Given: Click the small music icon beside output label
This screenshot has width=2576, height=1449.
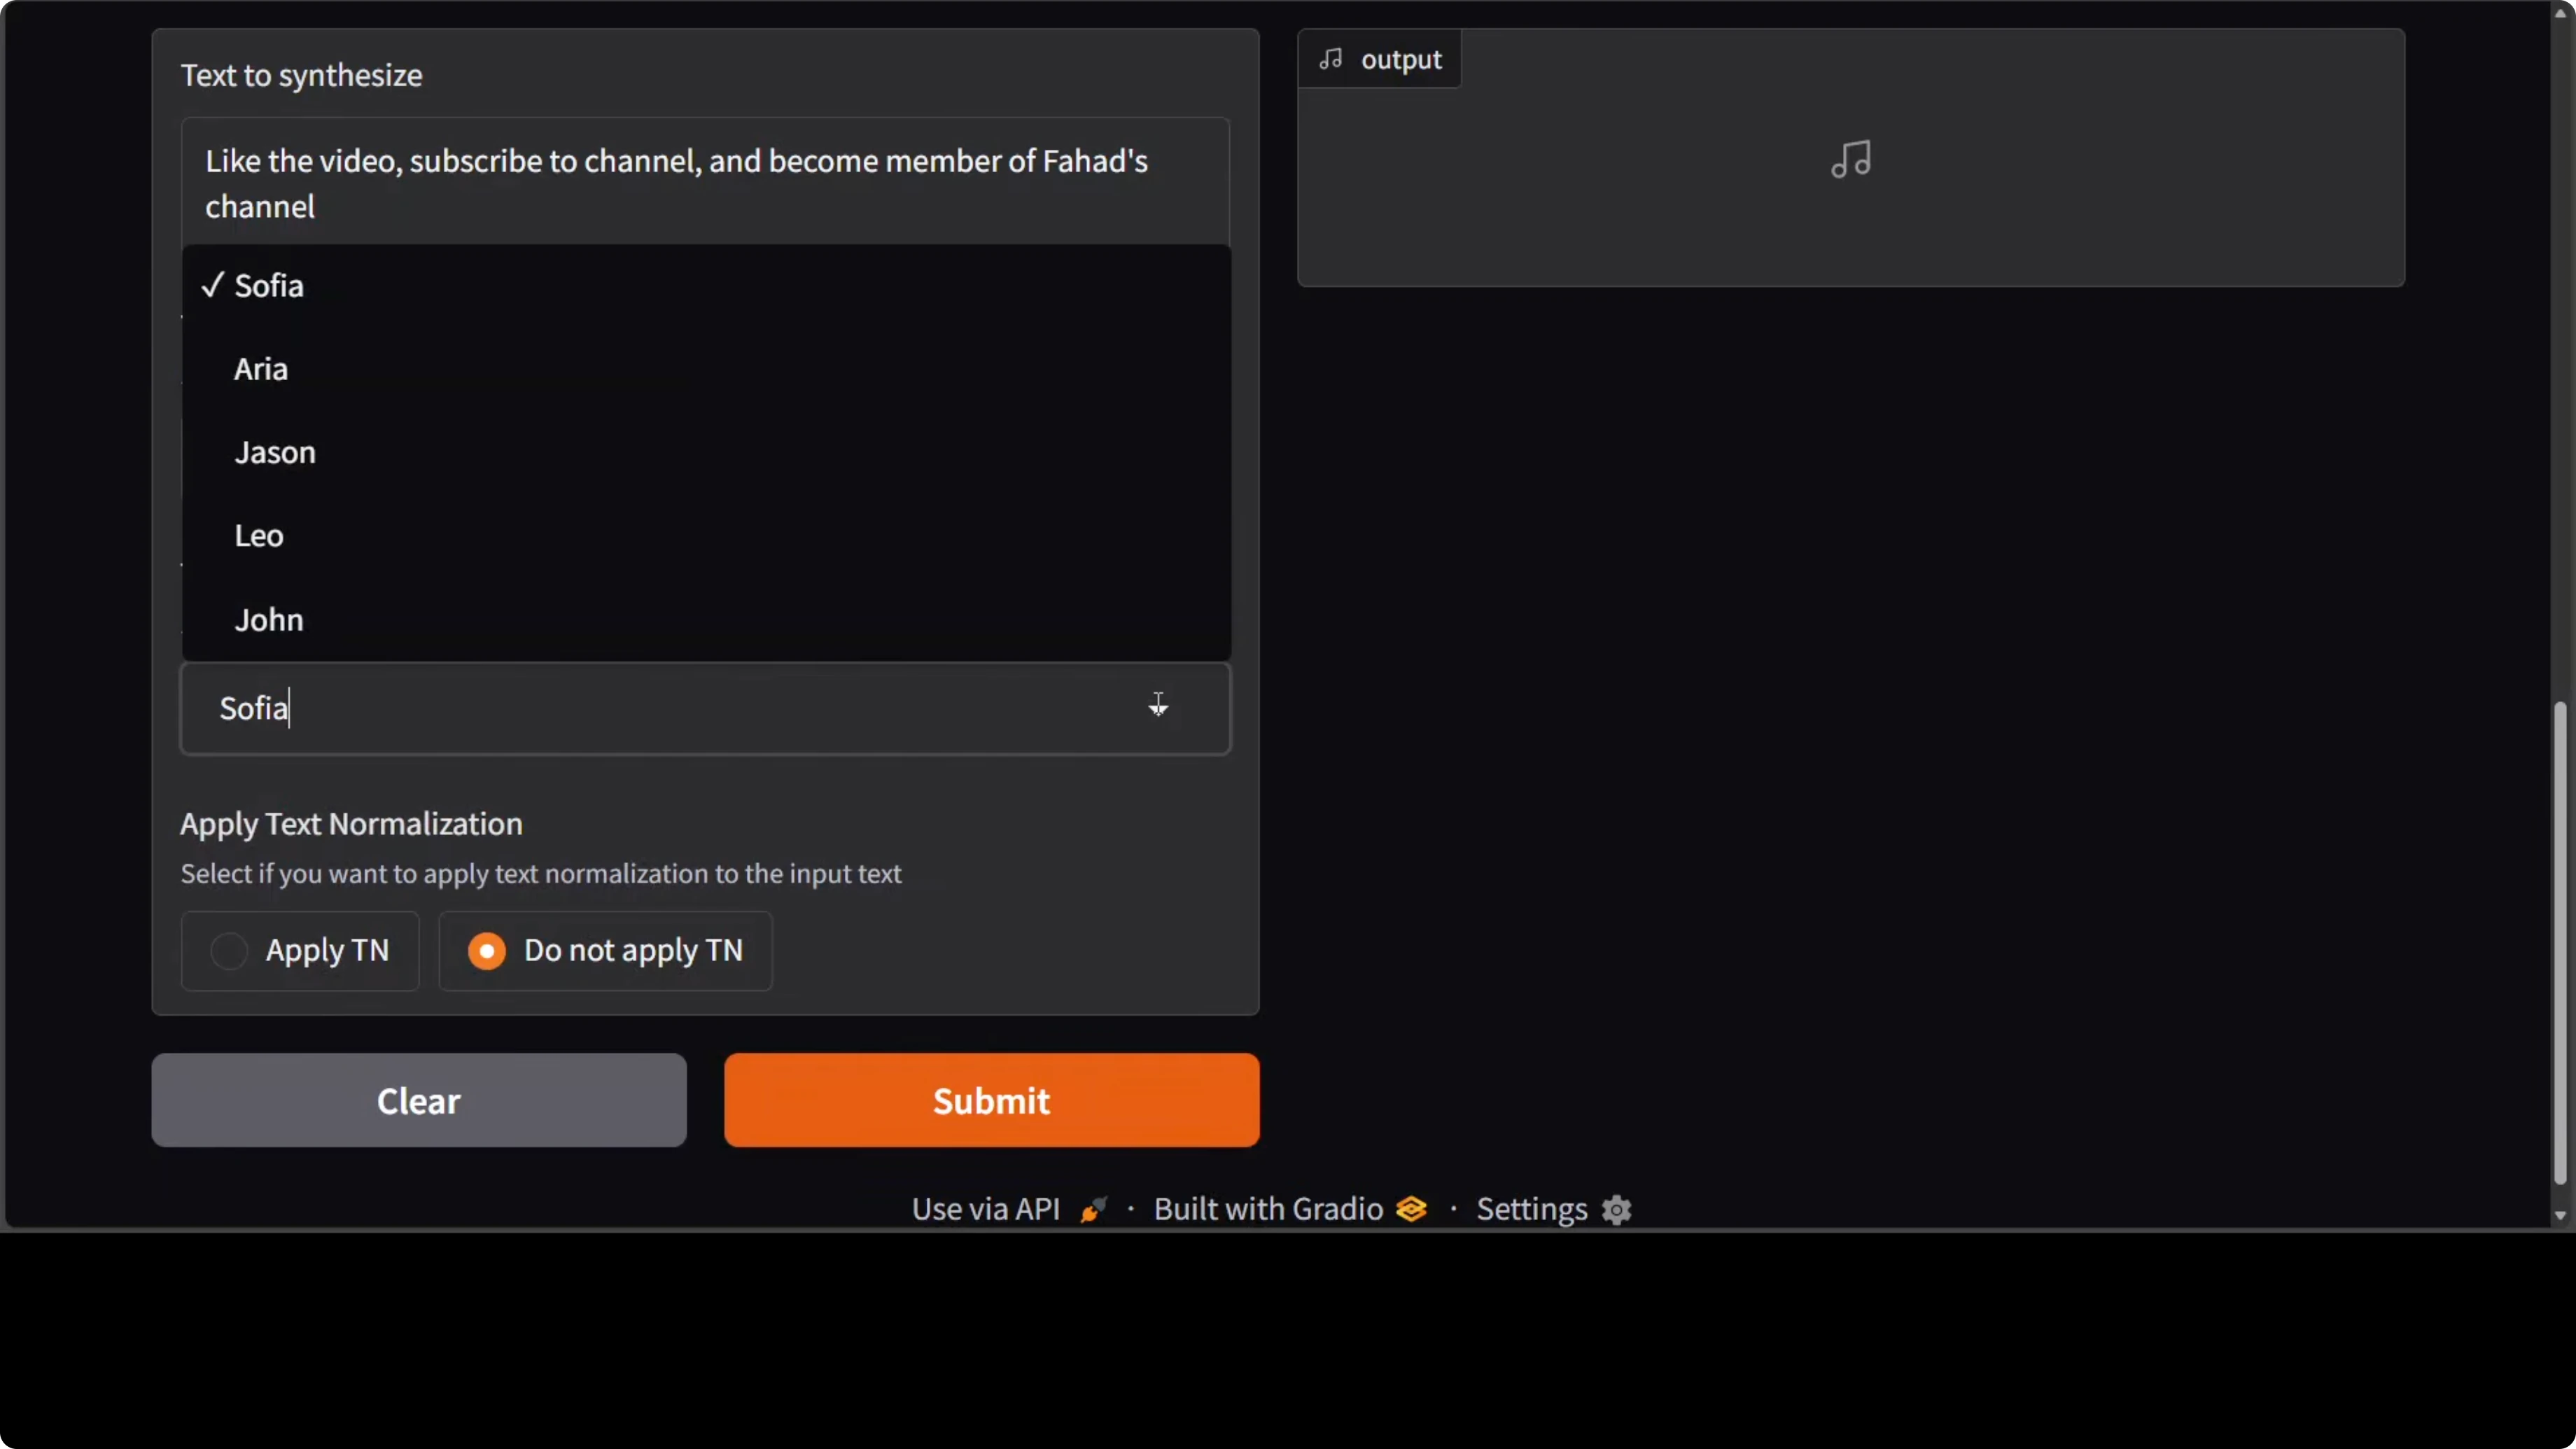Looking at the screenshot, I should 1330,59.
